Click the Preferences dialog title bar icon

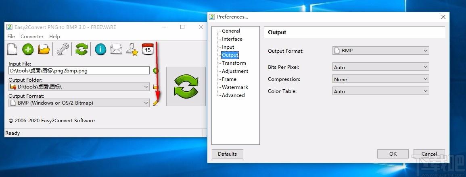[212, 17]
